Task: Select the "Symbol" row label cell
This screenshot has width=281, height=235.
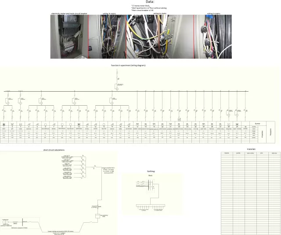Action: point(257,124)
